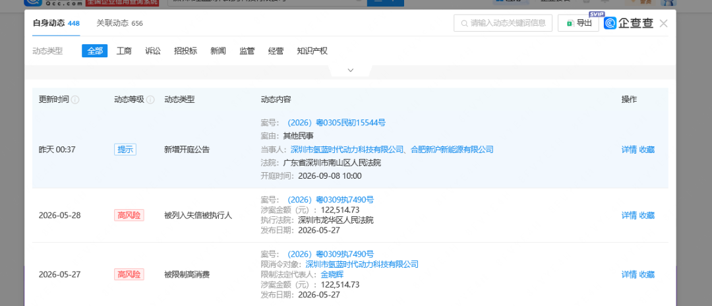Select the 诉讼 filter
The image size is (712, 306).
152,51
